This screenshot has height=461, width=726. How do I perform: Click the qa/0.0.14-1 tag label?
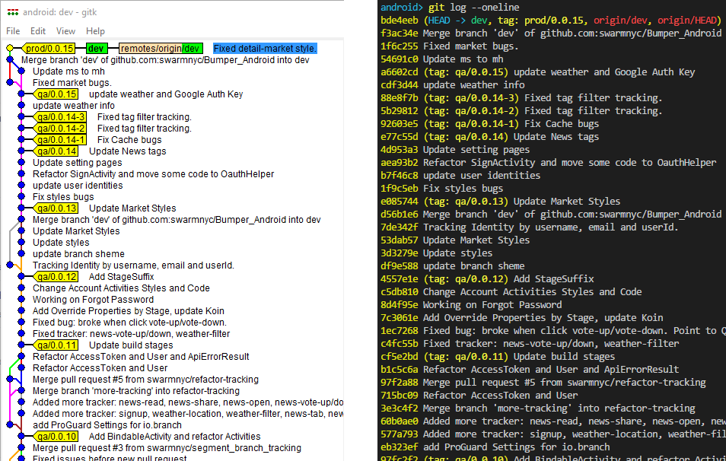(61, 140)
